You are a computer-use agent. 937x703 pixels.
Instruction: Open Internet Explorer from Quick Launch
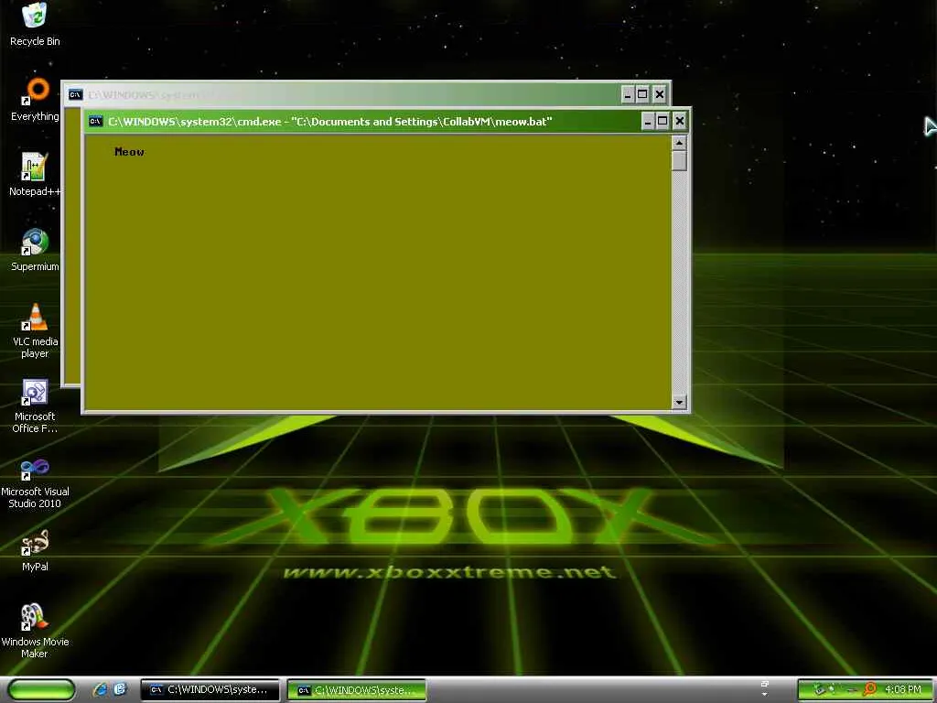[100, 689]
